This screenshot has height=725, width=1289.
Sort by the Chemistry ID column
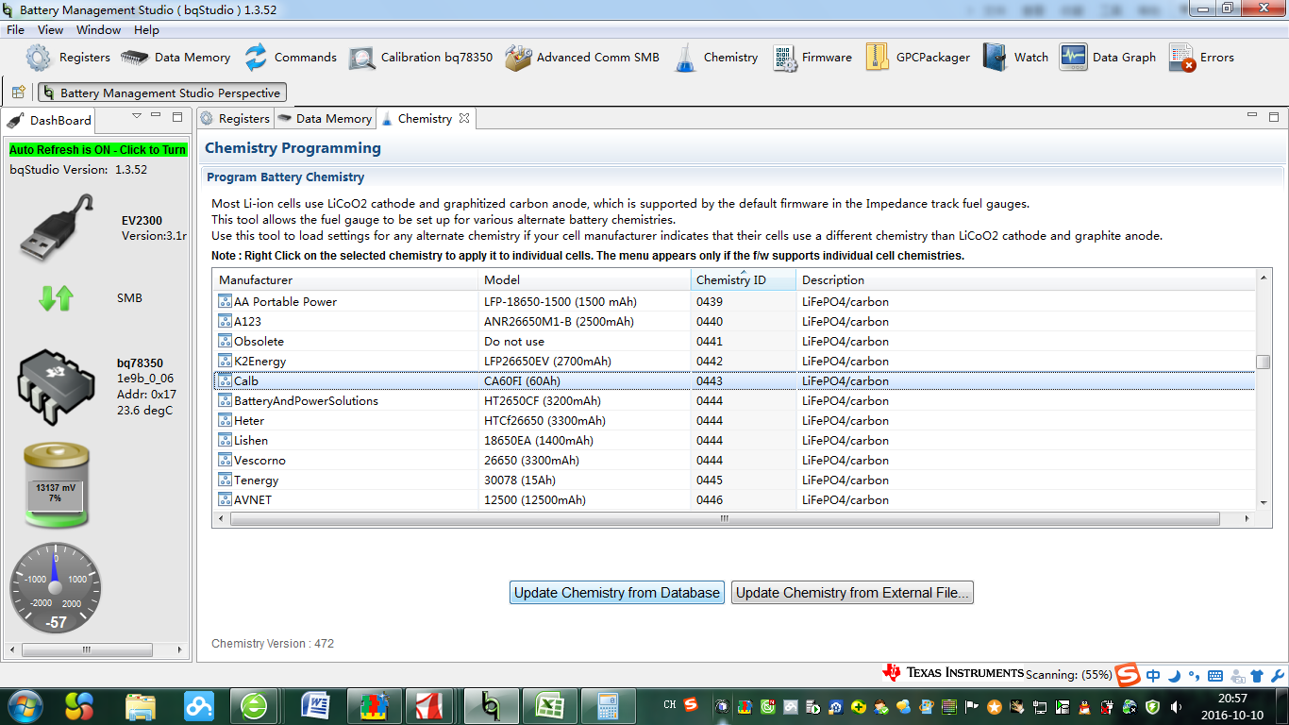(744, 279)
